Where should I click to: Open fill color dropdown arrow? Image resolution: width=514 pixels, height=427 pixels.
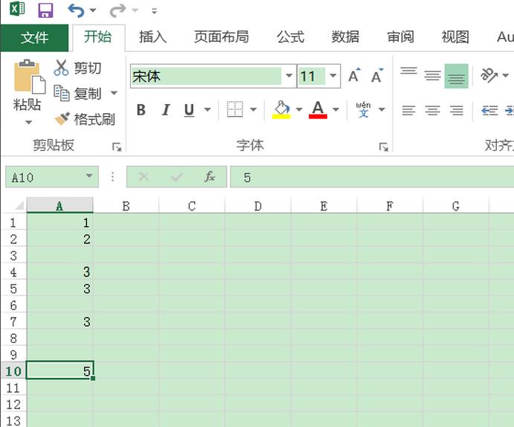(299, 109)
